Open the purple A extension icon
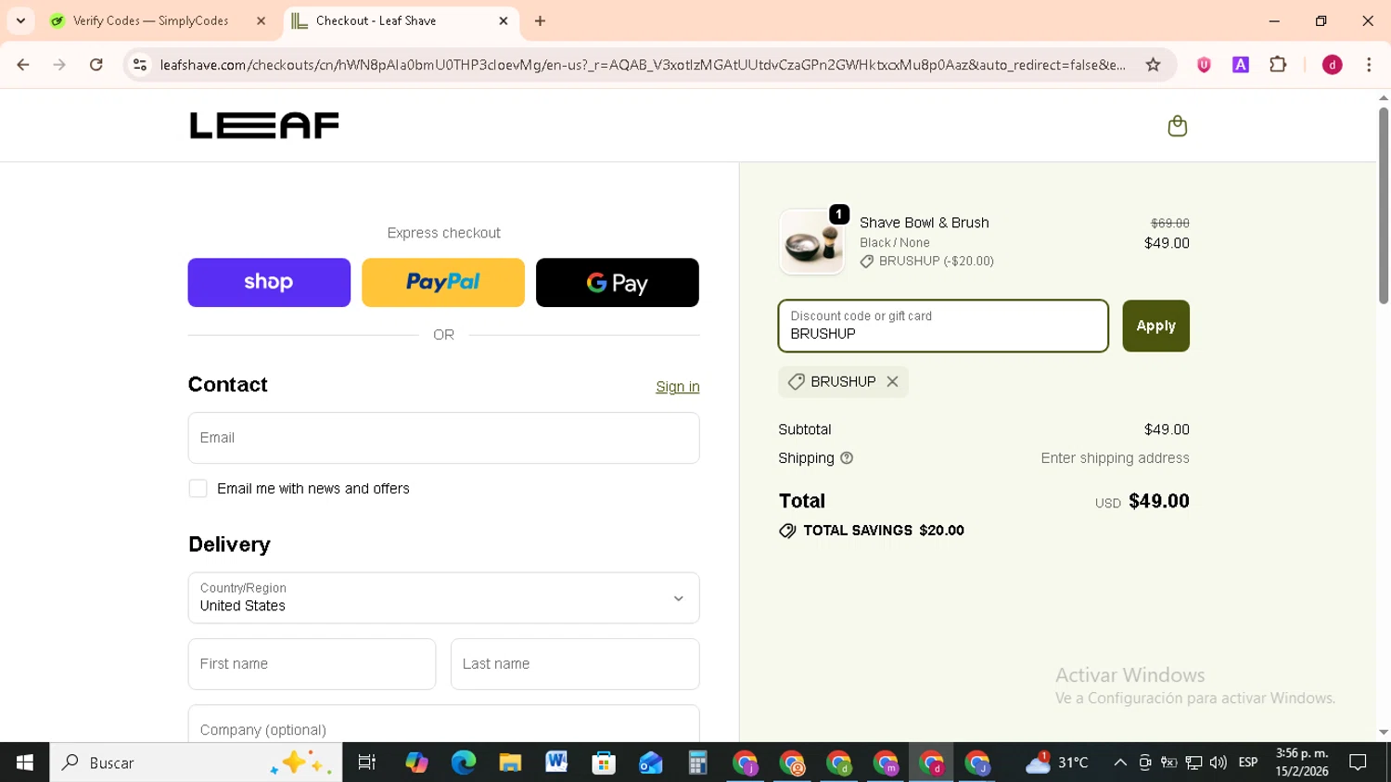 (x=1241, y=65)
